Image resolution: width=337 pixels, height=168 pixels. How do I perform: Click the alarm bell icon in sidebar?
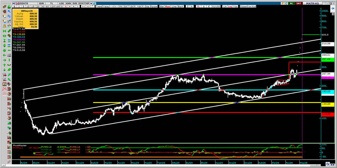coord(4,26)
